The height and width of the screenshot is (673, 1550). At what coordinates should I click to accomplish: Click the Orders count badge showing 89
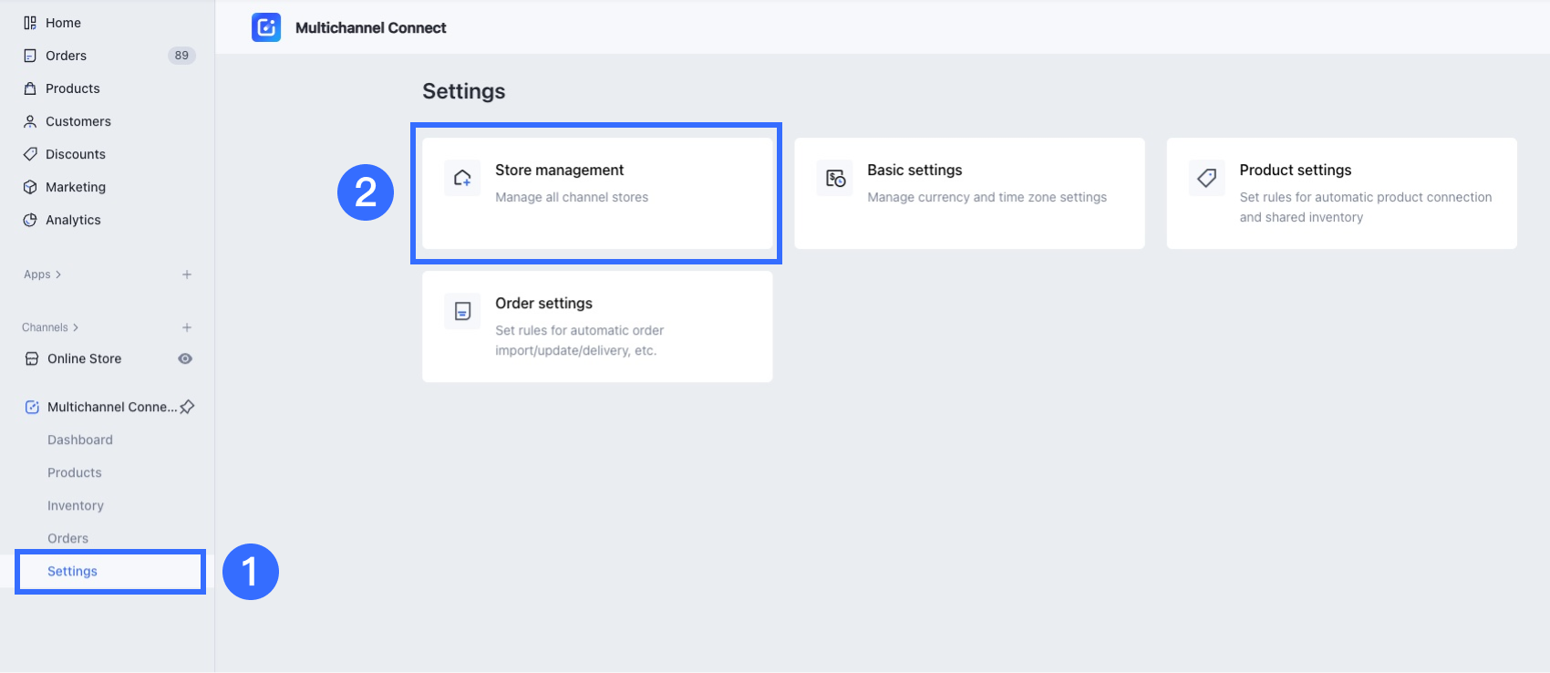coord(181,56)
